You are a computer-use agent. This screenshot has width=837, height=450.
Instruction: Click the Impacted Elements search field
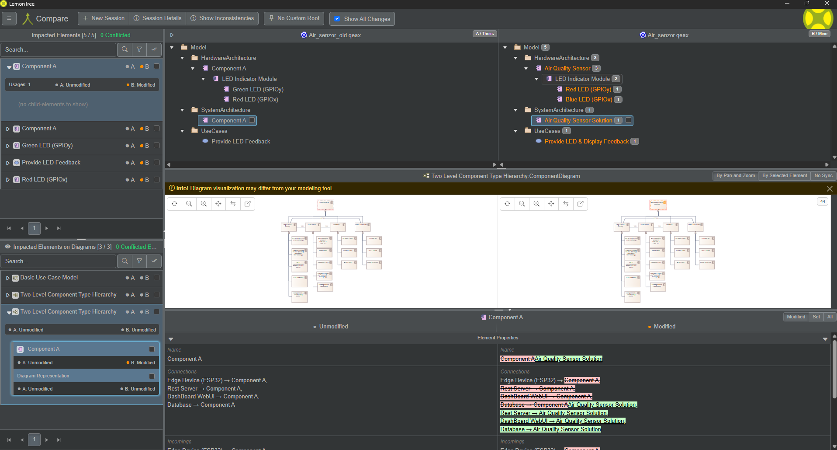pyautogui.click(x=59, y=49)
